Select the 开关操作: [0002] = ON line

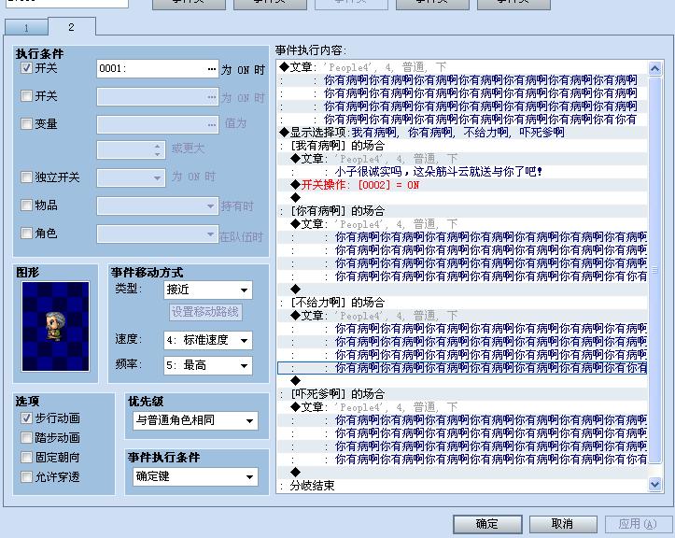coord(463,185)
